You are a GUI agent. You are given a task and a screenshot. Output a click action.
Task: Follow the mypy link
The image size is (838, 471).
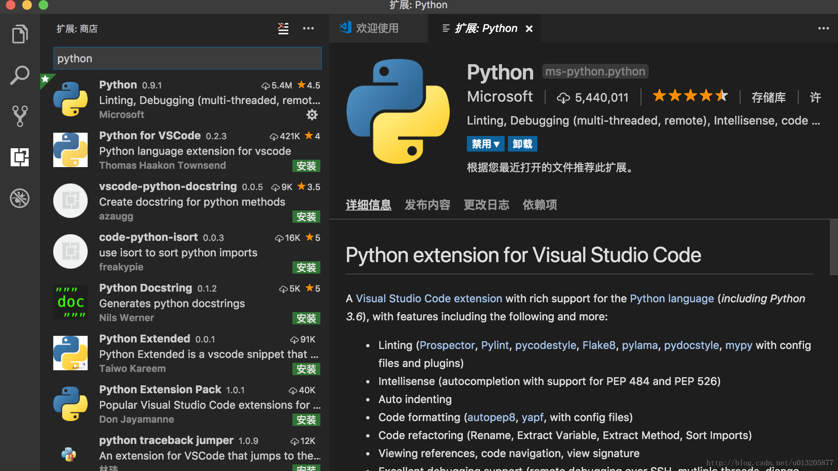tap(739, 345)
